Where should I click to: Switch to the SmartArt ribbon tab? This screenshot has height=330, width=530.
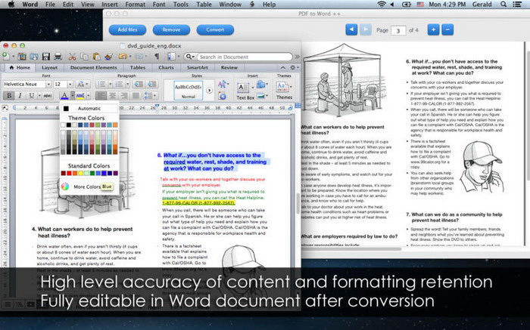[198, 67]
